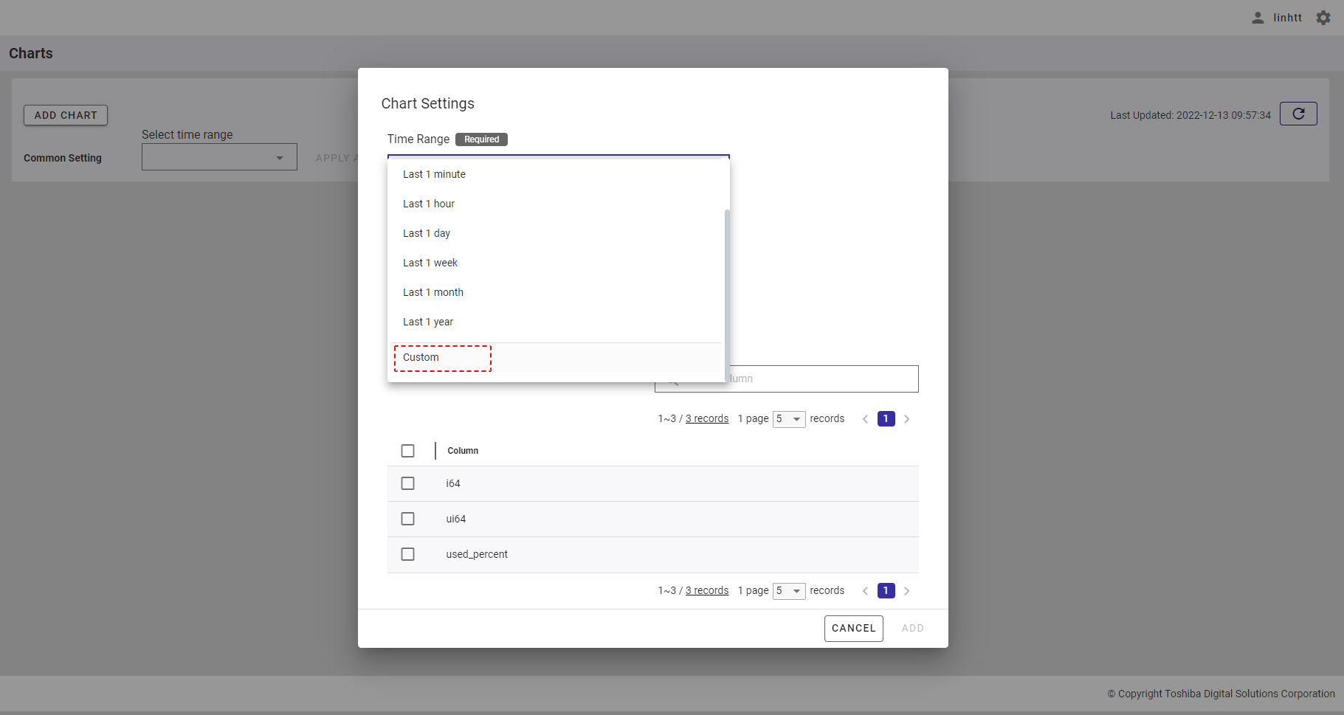Click the user profile icon near linhtt
1344x715 pixels.
point(1258,18)
